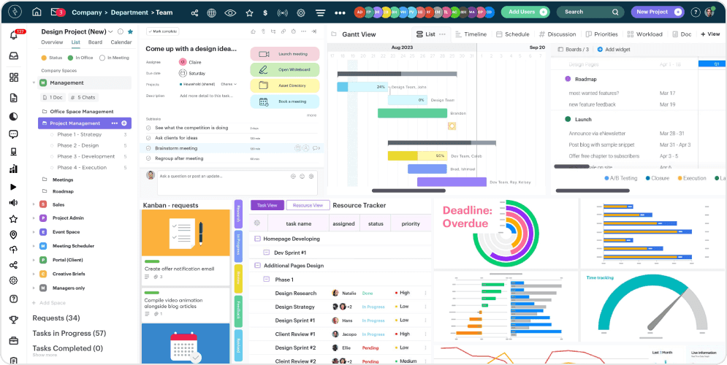
Task: Open the location pin icon in sidebar
Action: [13, 235]
